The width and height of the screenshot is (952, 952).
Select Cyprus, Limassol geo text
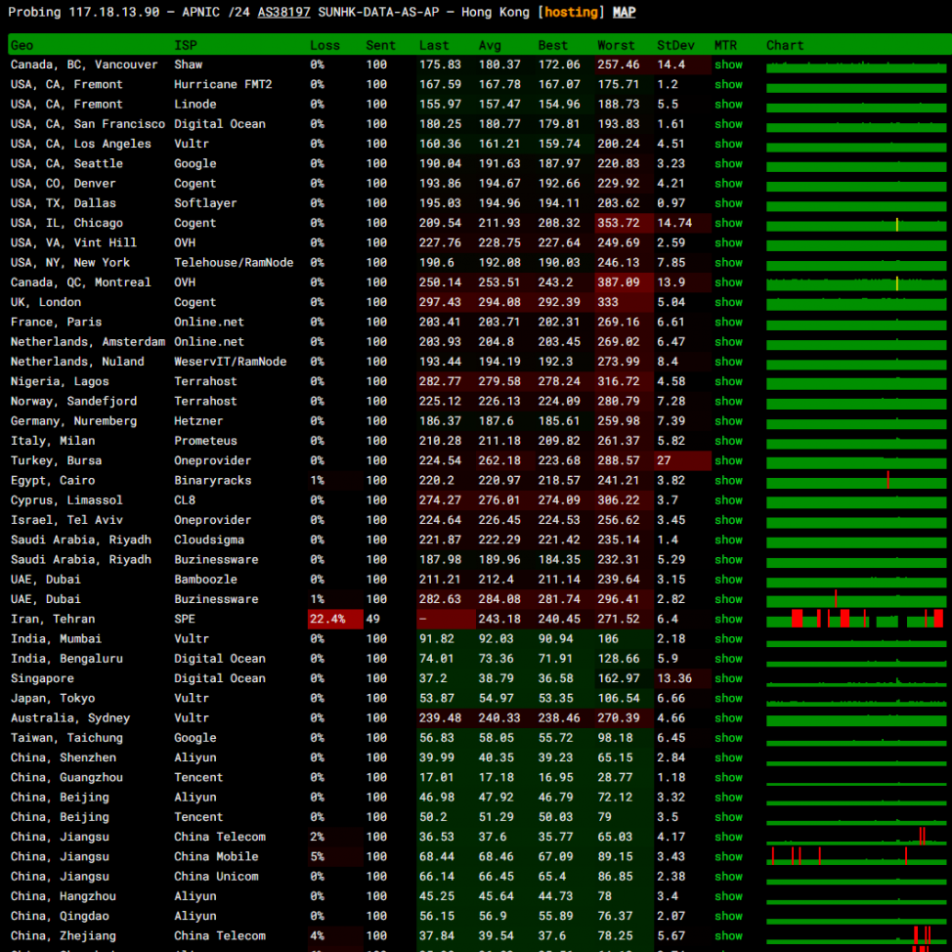(x=66, y=500)
